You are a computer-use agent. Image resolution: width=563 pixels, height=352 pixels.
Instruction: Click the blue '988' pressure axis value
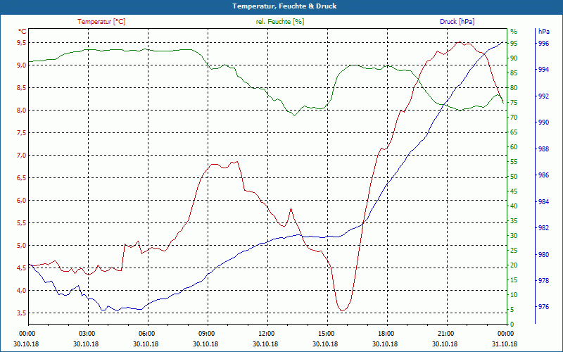tap(543, 149)
